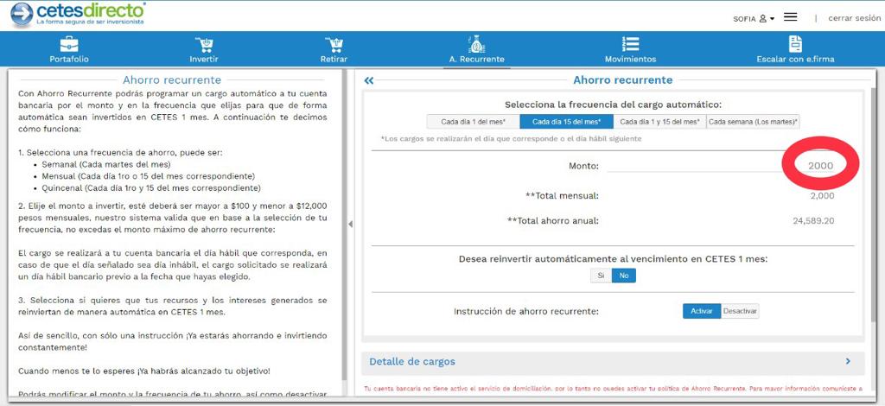The height and width of the screenshot is (406, 885).
Task: Open the Movimientos list icon
Action: click(630, 44)
